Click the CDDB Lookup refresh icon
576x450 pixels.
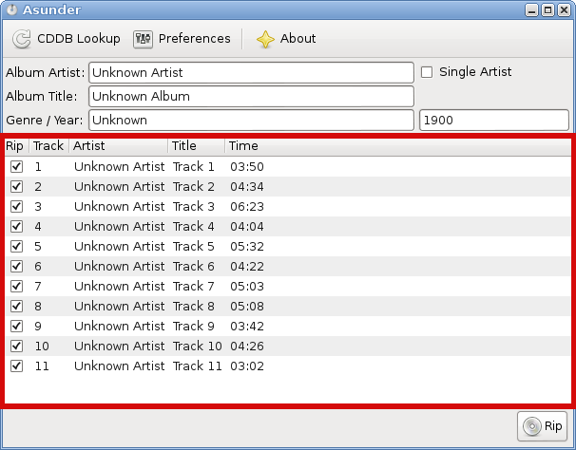pos(22,39)
